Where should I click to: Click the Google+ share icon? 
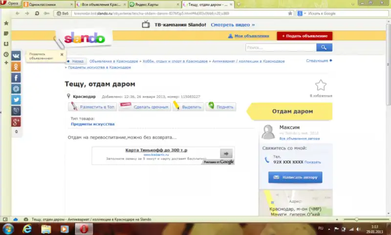(16, 121)
